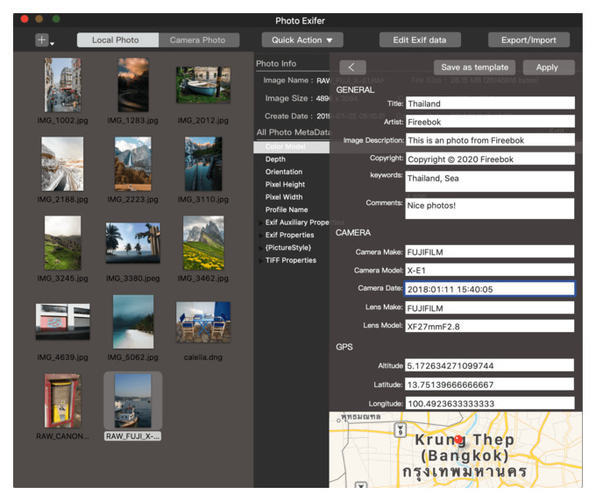The width and height of the screenshot is (596, 501).
Task: Click the route 9 highway marker on map
Action: (x=400, y=430)
